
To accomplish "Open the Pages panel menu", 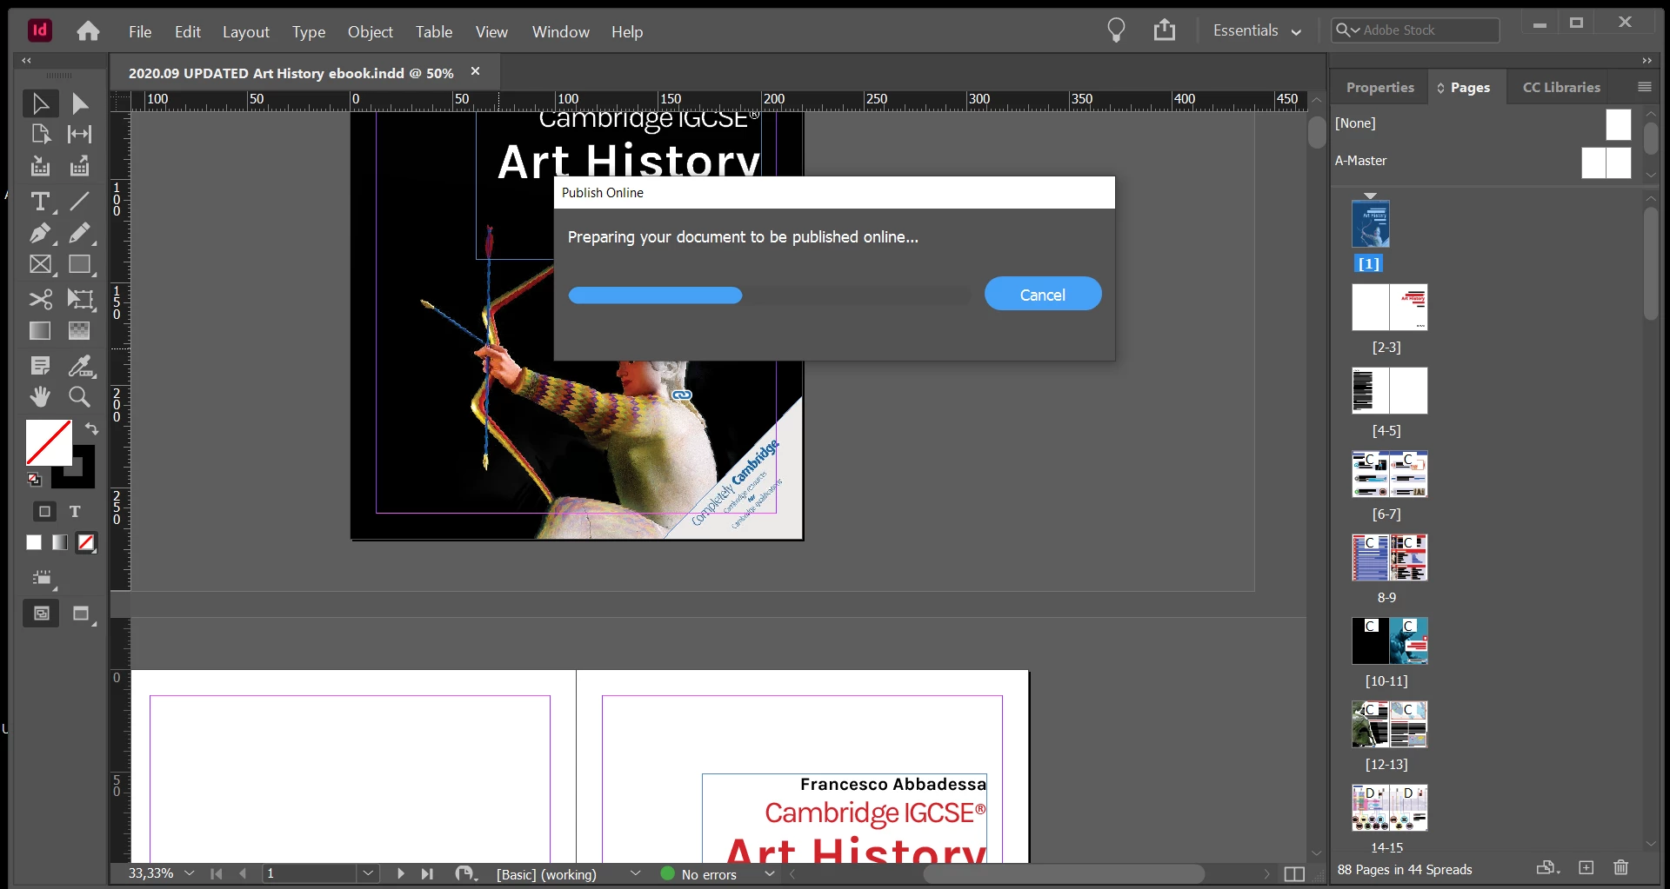I will click(x=1644, y=87).
